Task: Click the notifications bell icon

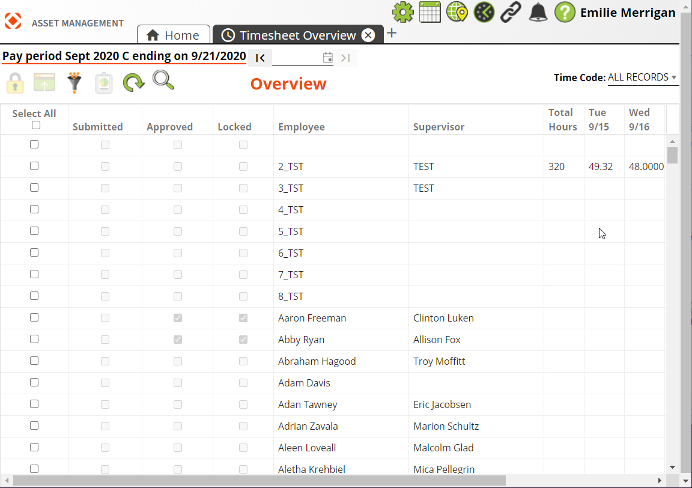Action: tap(537, 12)
